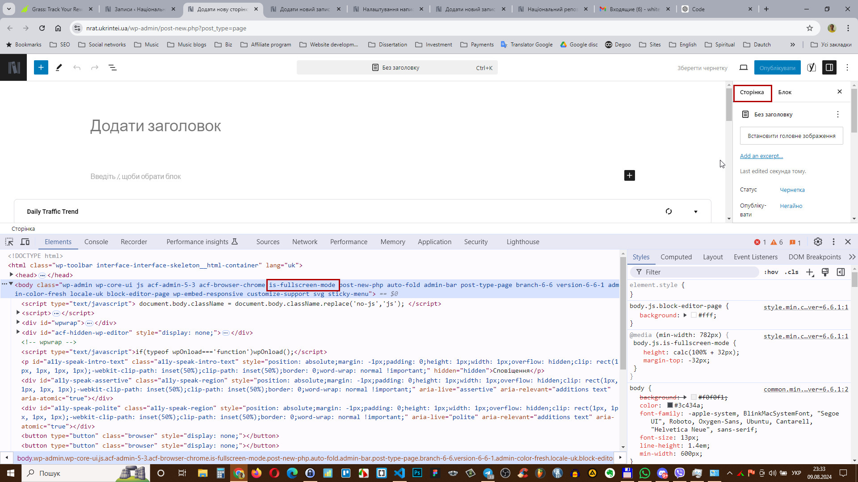
Task: Click the new style rule plus icon
Action: point(809,272)
